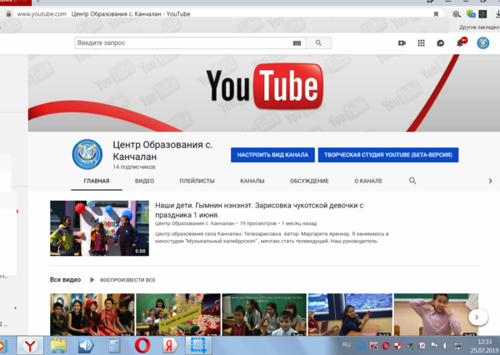Open Другие закладки bookmarks folder
This screenshot has width=500, height=355.
[479, 27]
